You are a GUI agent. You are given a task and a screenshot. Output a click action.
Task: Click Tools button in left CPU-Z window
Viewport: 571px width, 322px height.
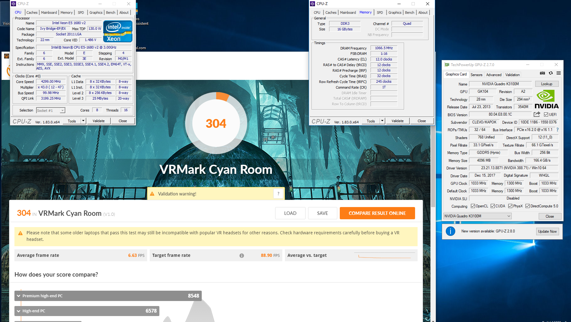pyautogui.click(x=72, y=121)
